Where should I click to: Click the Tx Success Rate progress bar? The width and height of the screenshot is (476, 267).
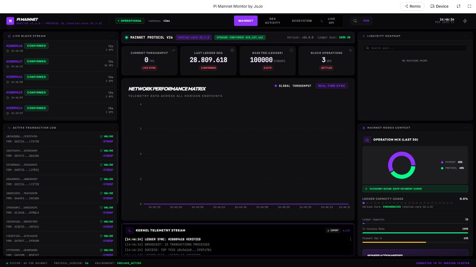415,233
